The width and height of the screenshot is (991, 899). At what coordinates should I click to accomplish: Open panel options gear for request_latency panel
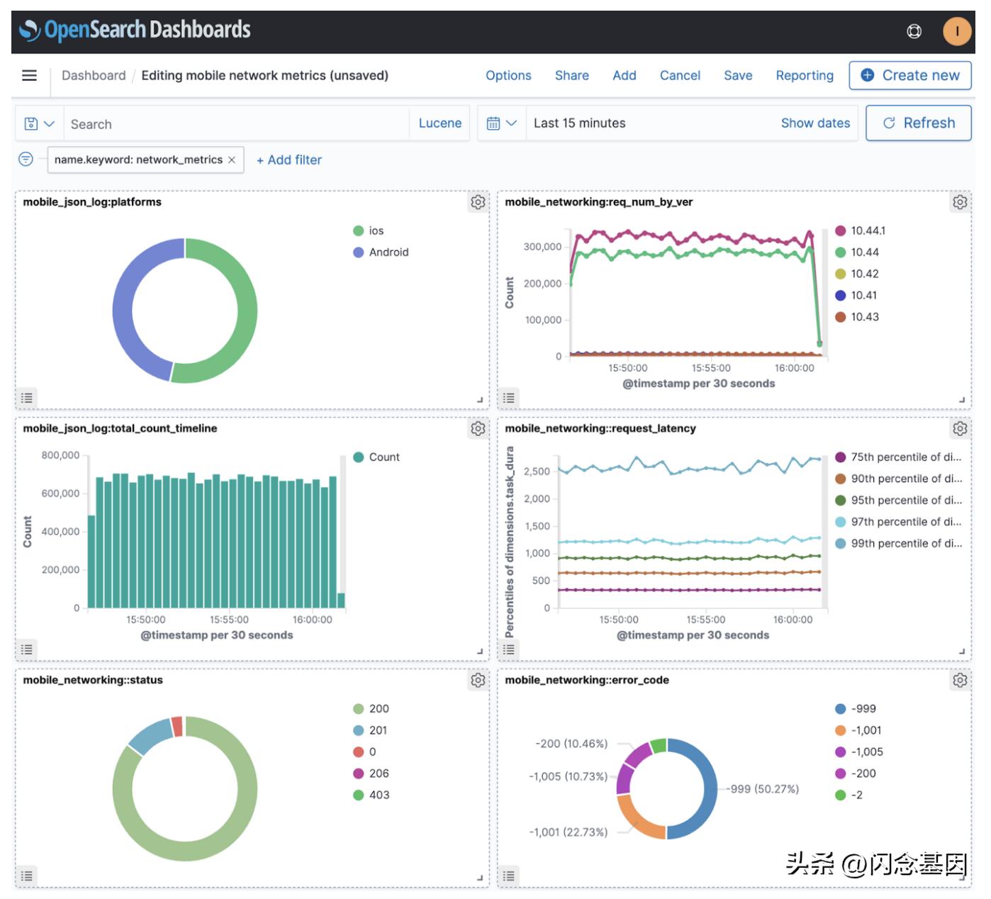960,428
